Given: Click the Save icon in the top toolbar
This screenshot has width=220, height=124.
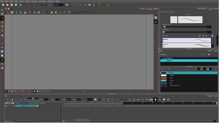Looking at the screenshot, I should (x=12, y=5).
